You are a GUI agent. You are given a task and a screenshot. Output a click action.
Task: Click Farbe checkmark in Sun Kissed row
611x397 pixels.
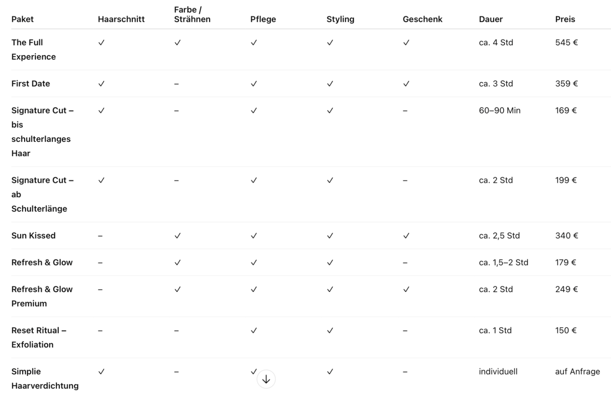178,236
